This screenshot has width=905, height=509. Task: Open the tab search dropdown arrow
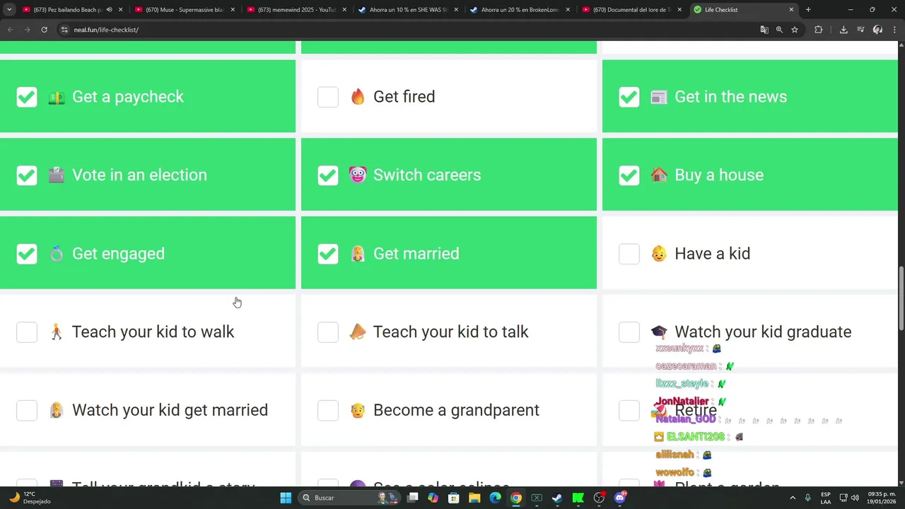click(9, 10)
